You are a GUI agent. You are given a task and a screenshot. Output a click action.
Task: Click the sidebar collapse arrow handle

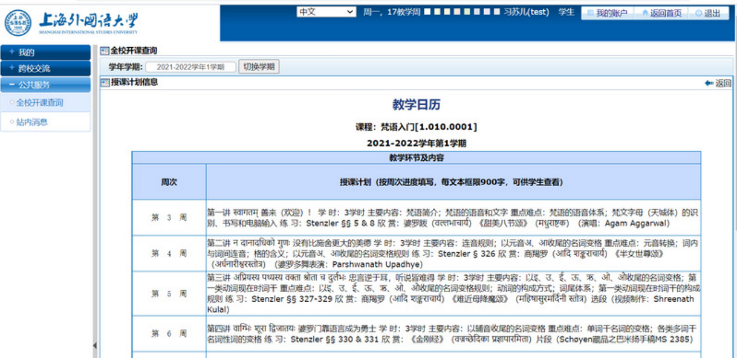[95, 345]
